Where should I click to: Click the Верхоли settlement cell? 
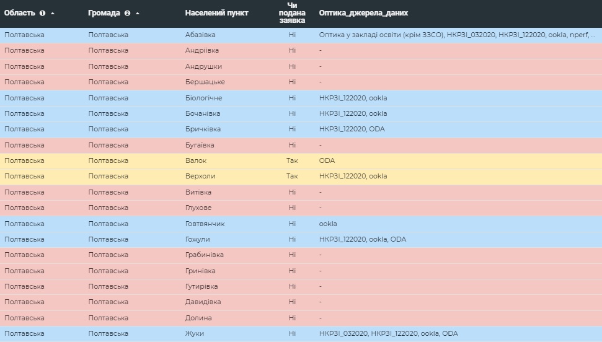[200, 176]
